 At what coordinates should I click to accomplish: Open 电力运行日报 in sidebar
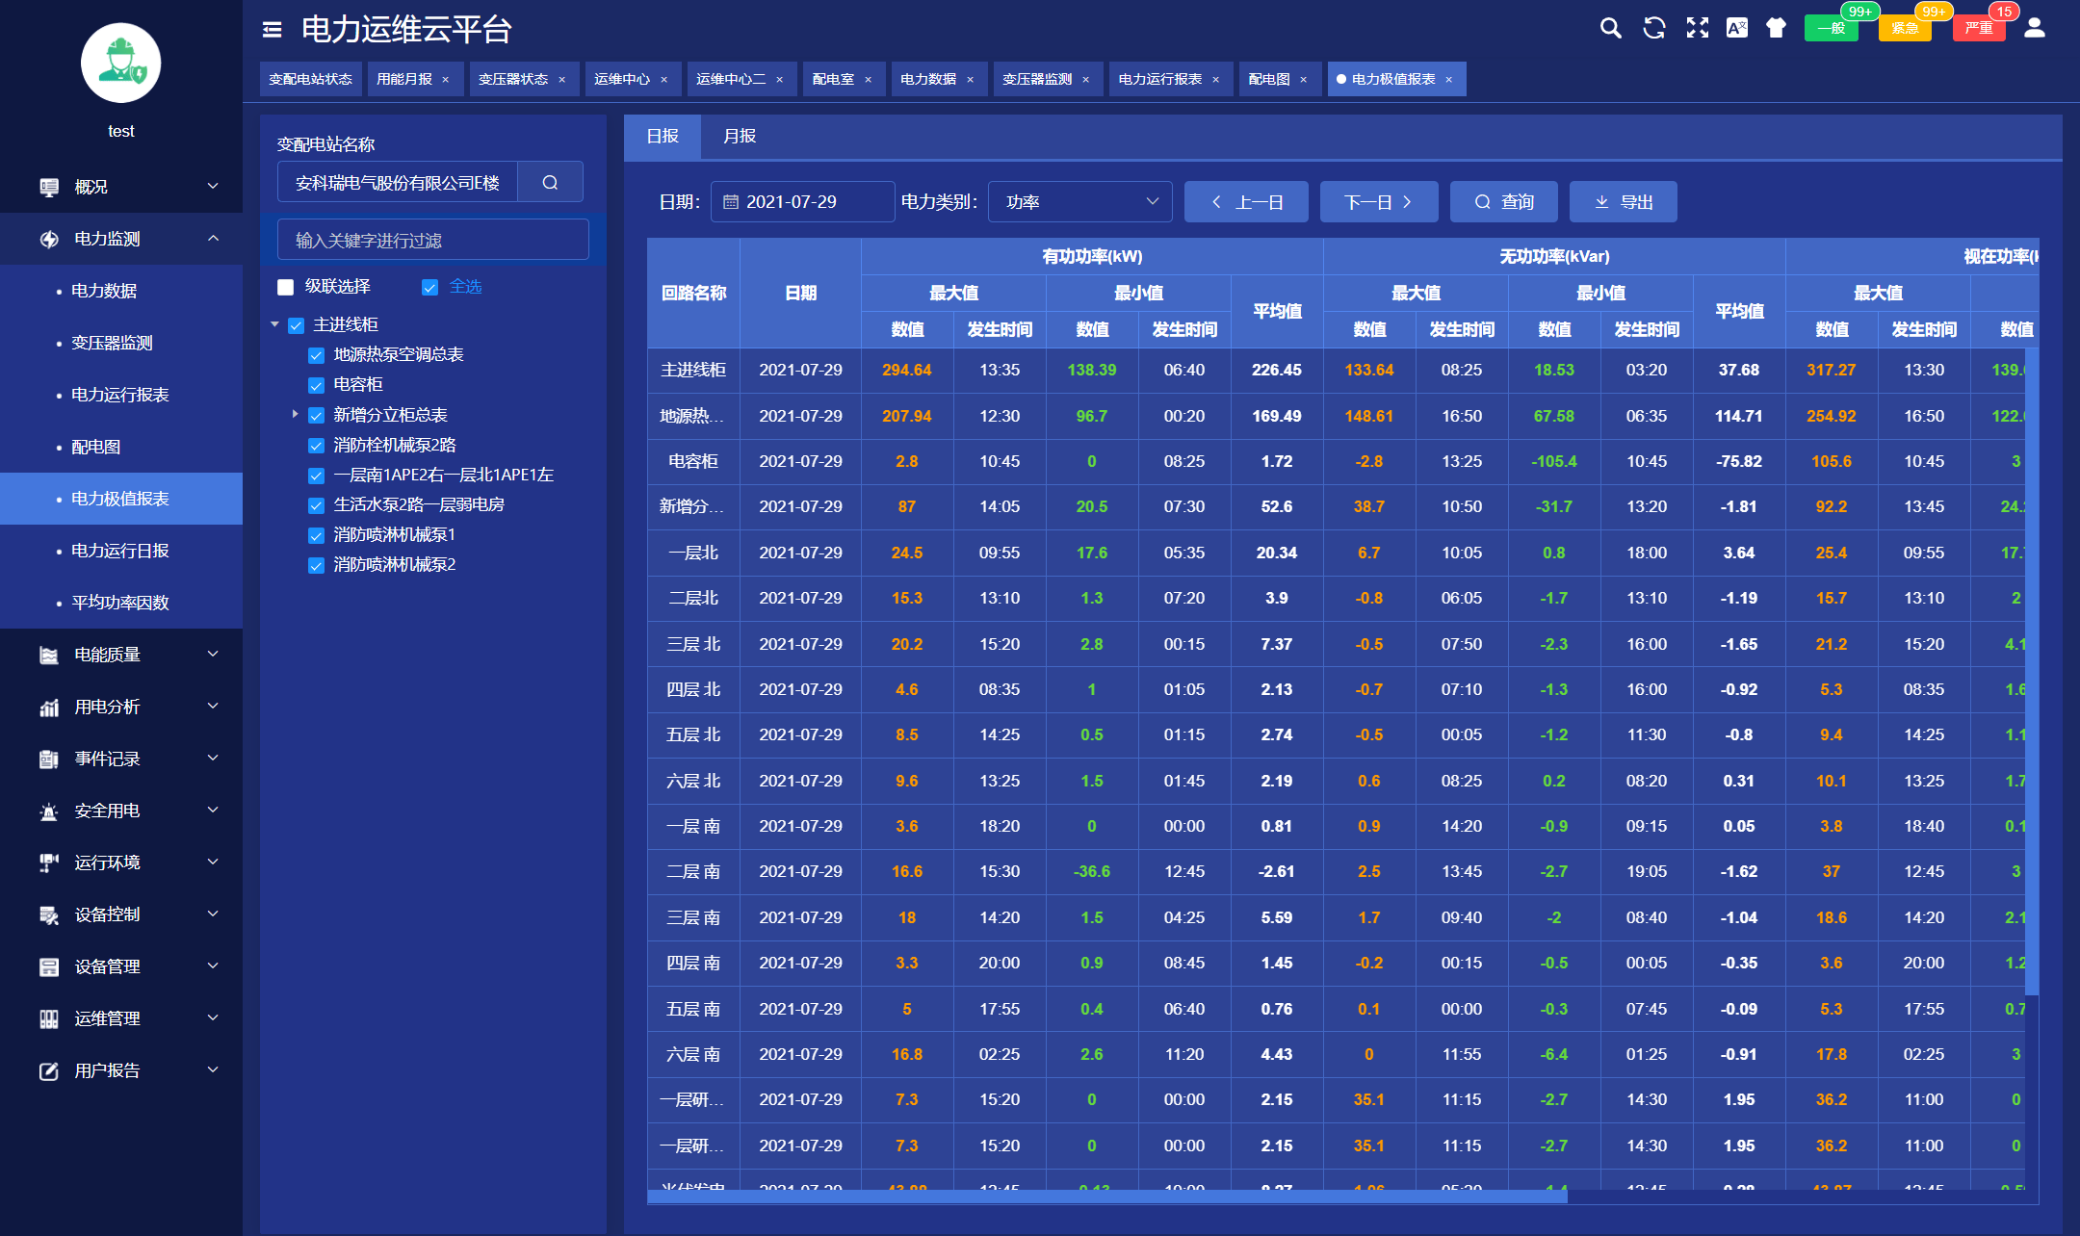coord(120,551)
